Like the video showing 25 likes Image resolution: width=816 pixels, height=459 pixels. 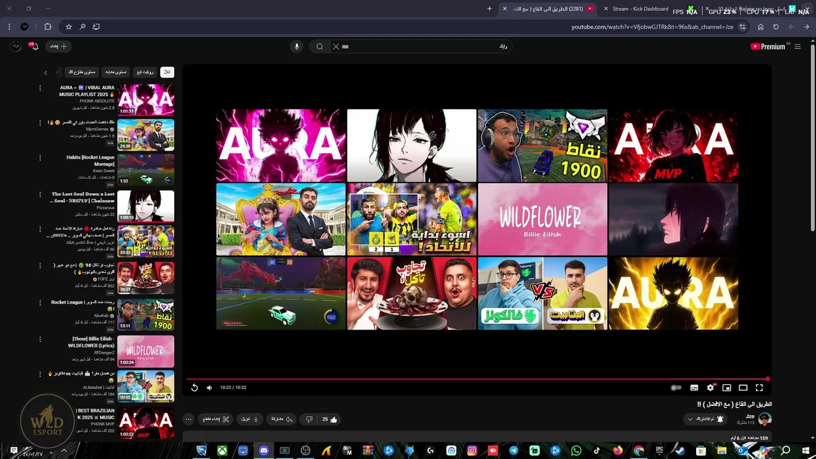tap(330, 419)
